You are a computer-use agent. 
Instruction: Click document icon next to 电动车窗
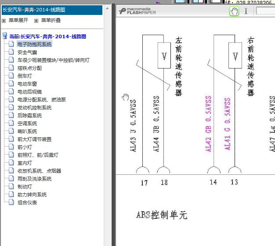click(11, 83)
